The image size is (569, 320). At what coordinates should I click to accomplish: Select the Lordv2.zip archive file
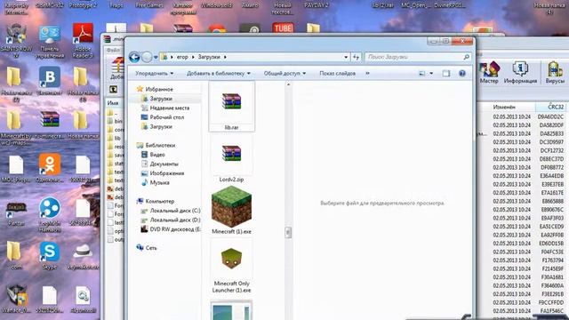(x=231, y=158)
